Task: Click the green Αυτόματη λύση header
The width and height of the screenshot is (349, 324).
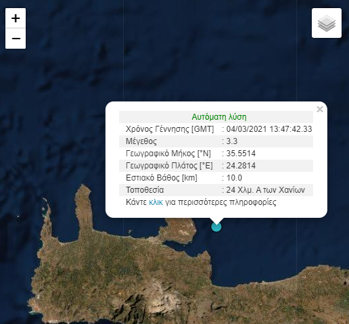Action: point(219,117)
